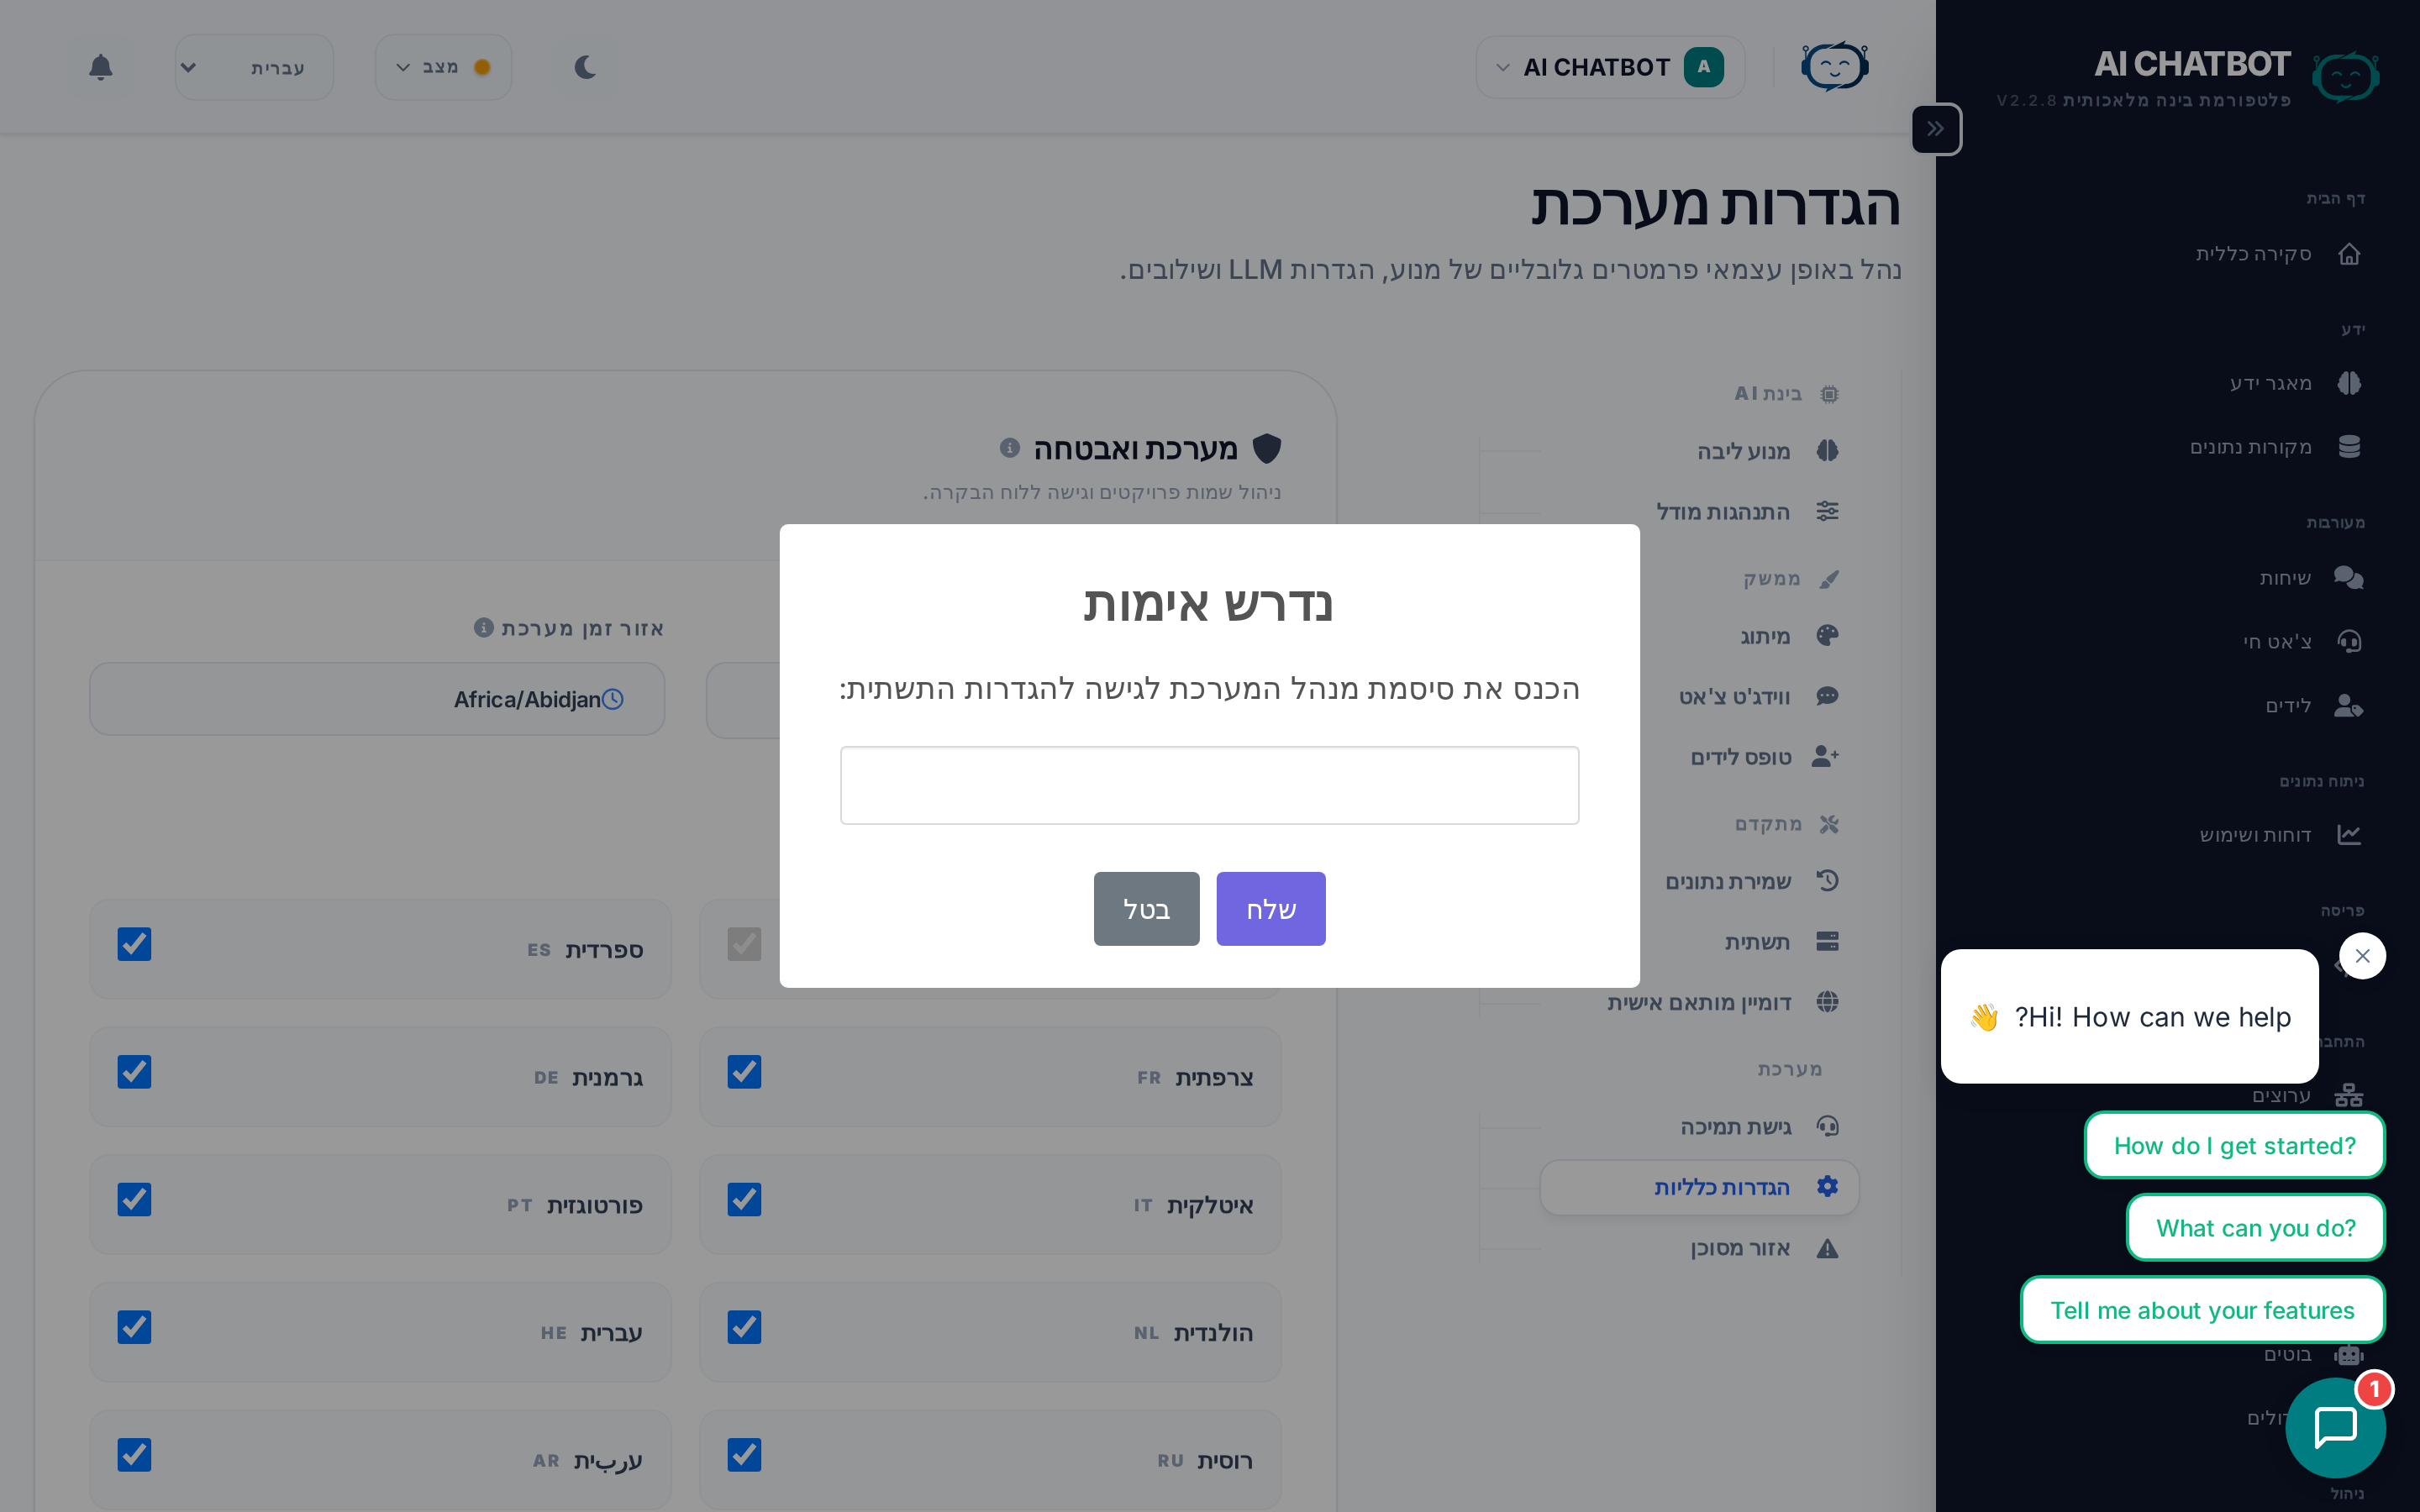
Task: Open the AI CHATBOT project selector
Action: 1610,67
